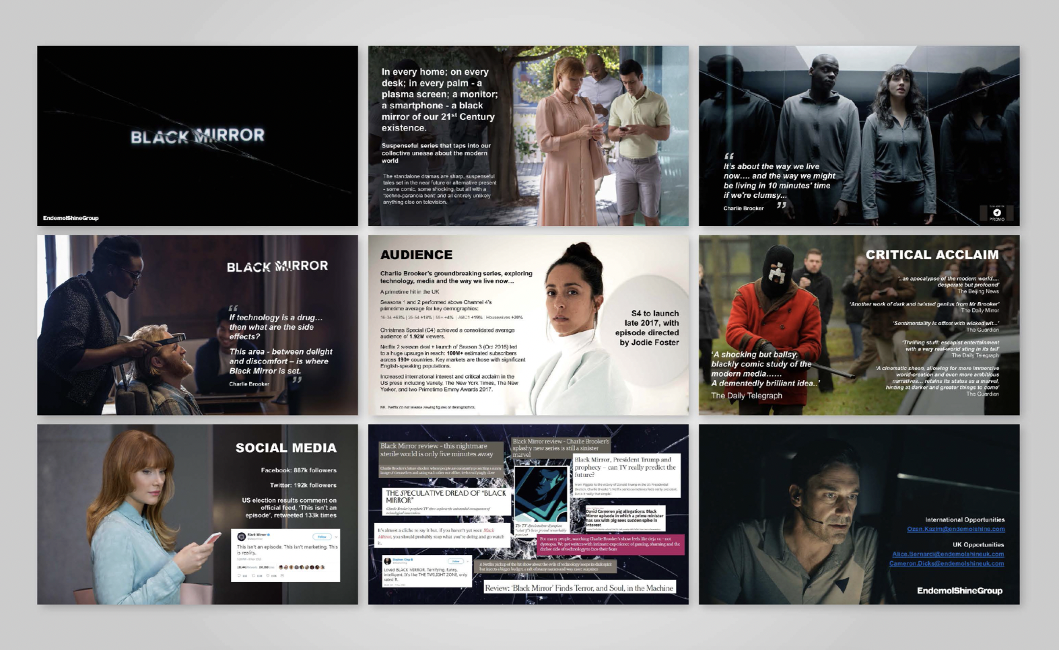The width and height of the screenshot is (1059, 650).
Task: Select the 'If technology is a drug' slide
Action: click(x=197, y=325)
